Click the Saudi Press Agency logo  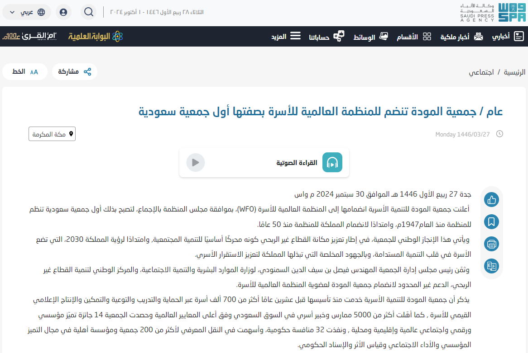coord(493,13)
